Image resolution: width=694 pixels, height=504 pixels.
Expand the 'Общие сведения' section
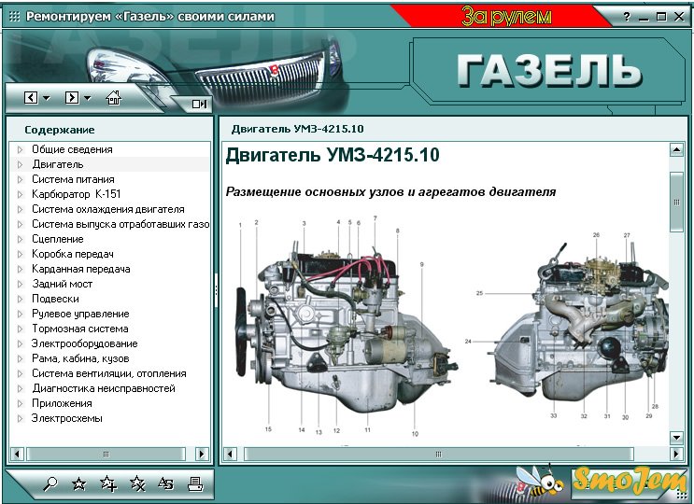pyautogui.click(x=20, y=150)
